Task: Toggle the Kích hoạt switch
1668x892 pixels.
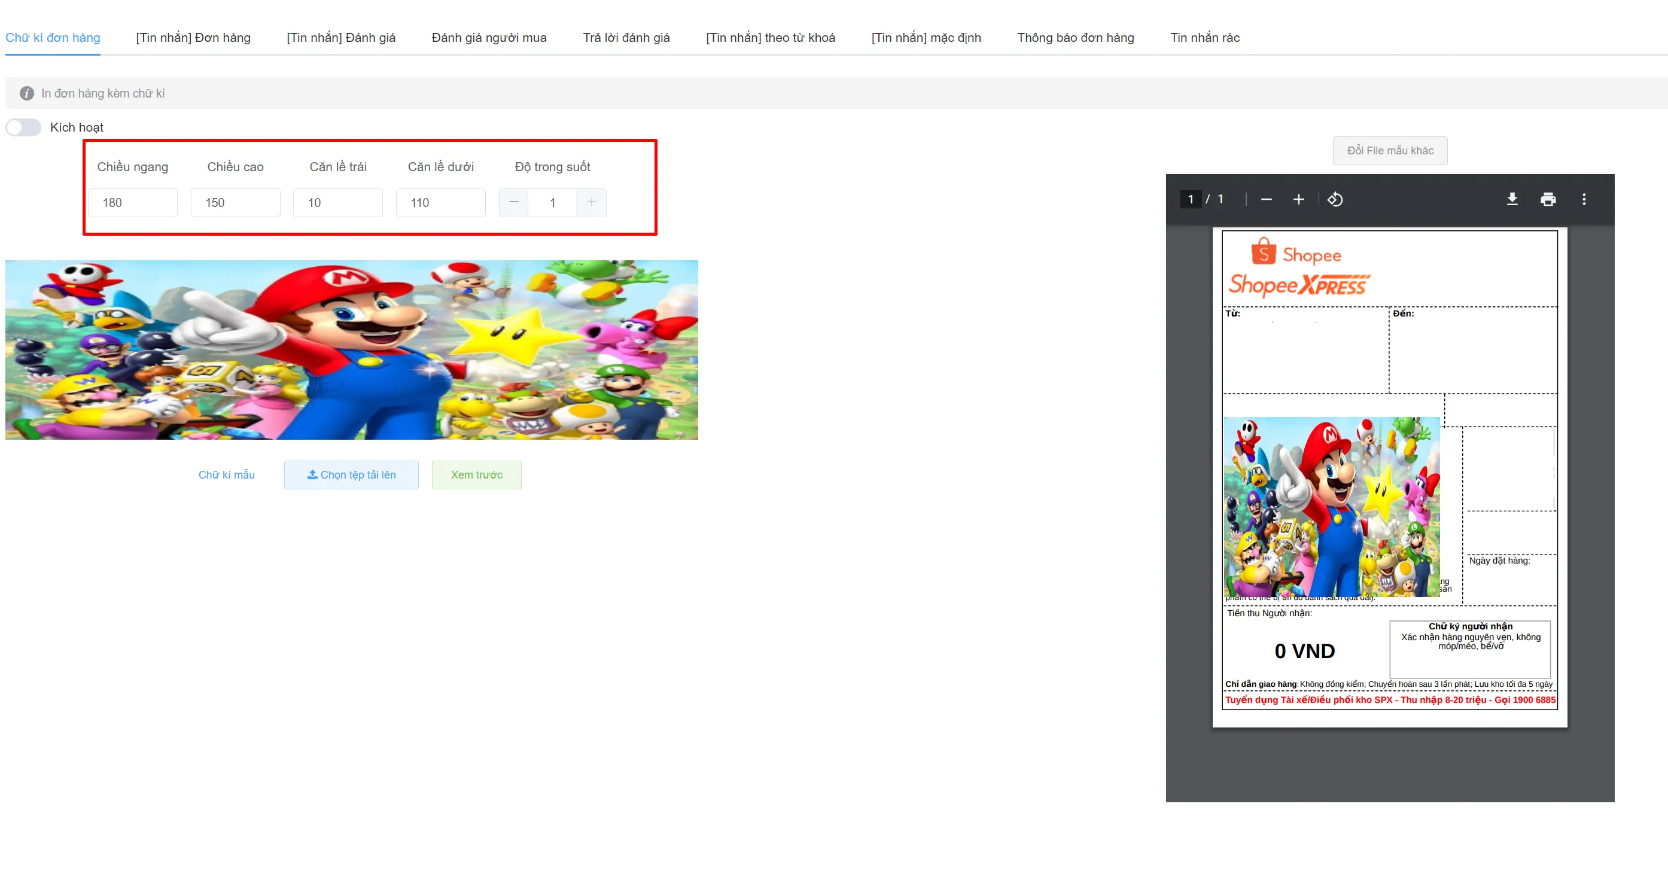Action: click(x=23, y=127)
